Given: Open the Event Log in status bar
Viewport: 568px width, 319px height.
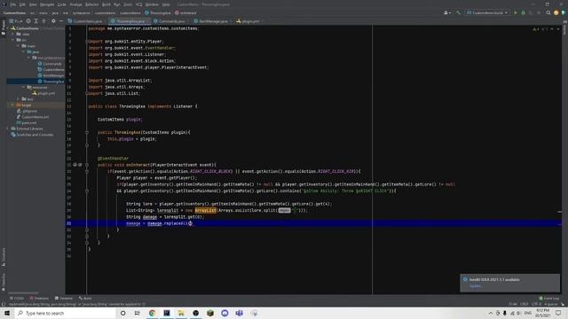Looking at the screenshot, I should 549,299.
